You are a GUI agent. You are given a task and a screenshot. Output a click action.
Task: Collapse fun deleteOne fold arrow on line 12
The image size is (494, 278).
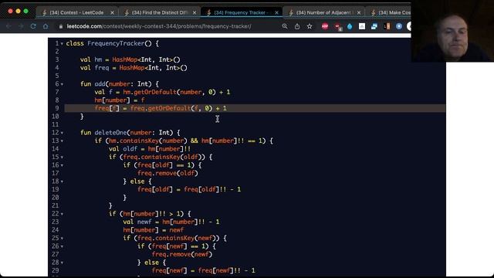tap(62, 133)
